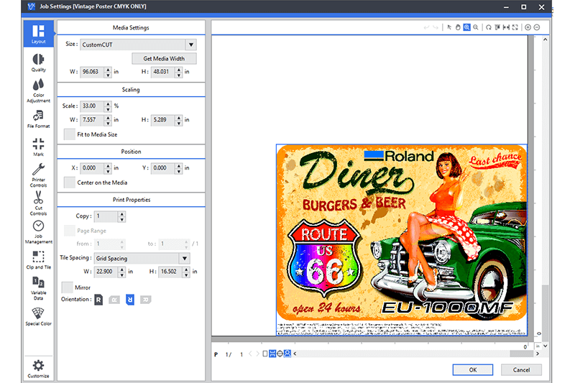Click the crosshair target icon below preview
575x383 pixels.
coord(280,354)
